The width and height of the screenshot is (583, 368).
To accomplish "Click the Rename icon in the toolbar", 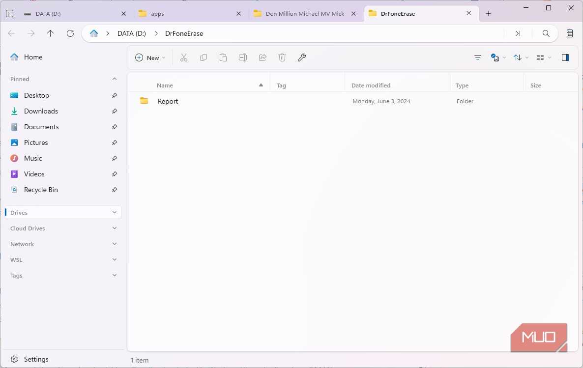I will click(x=243, y=57).
